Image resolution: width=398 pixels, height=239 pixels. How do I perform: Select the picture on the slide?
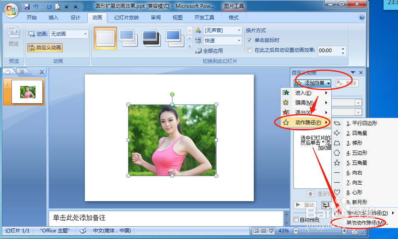172,140
